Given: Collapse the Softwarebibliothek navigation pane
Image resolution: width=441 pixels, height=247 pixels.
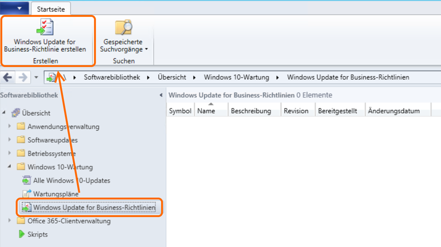Looking at the screenshot, I should click(161, 95).
